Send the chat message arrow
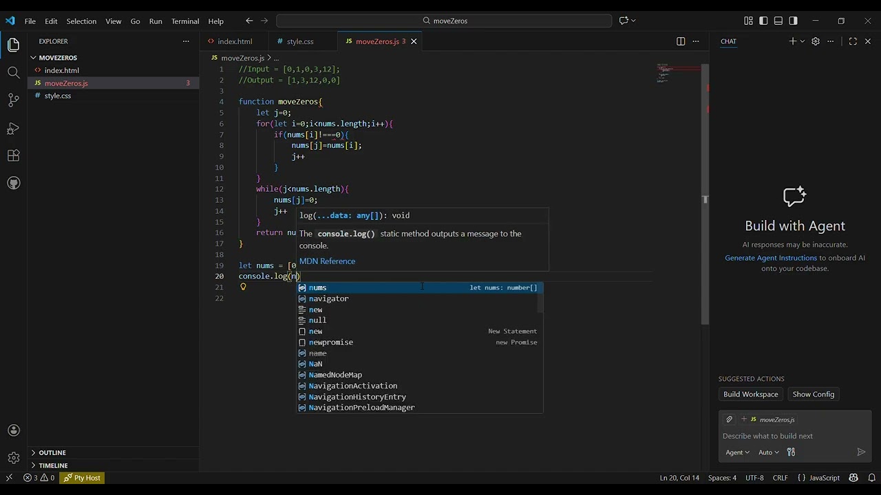Image resolution: width=881 pixels, height=495 pixels. pos(861,452)
